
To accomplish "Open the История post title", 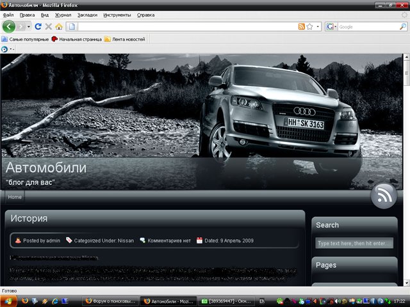I will [x=29, y=219].
